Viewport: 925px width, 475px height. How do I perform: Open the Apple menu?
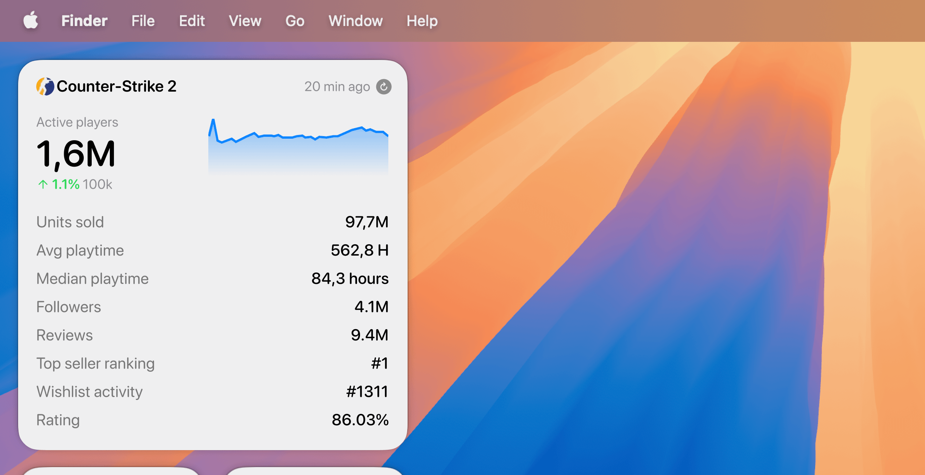pyautogui.click(x=31, y=21)
